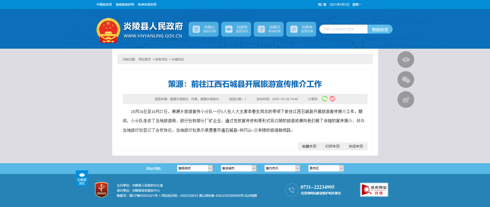The width and height of the screenshot is (490, 207).
Task: Click the 党政机关 badge icon
Action: pos(101,190)
